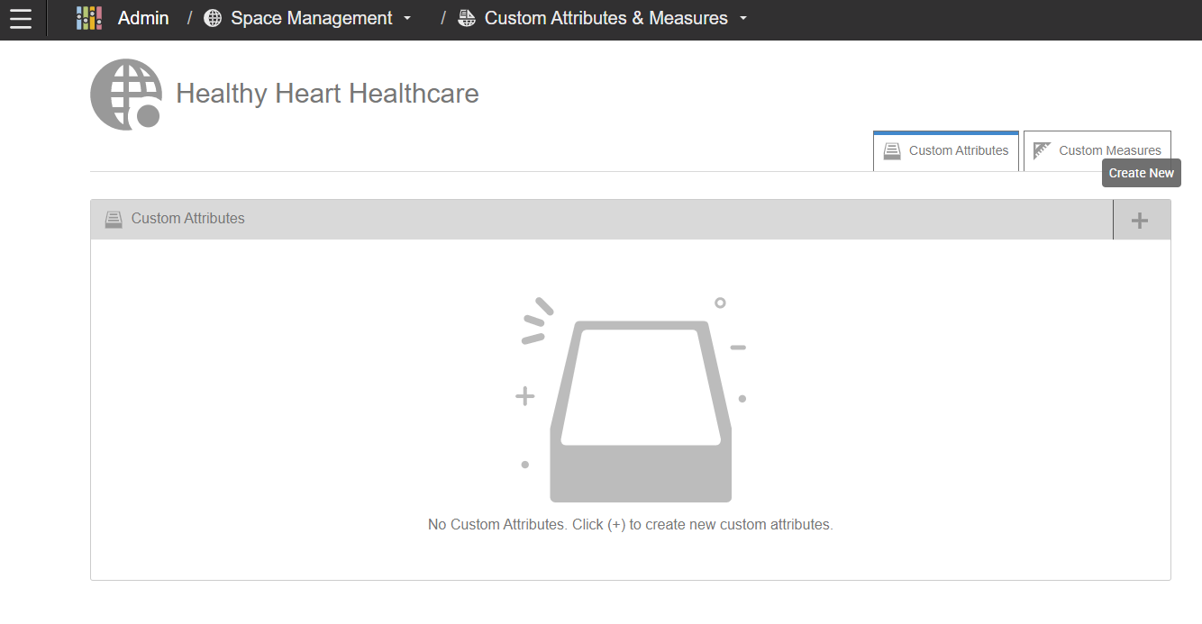
Task: Open the Space Management breadcrumb
Action: 311,19
